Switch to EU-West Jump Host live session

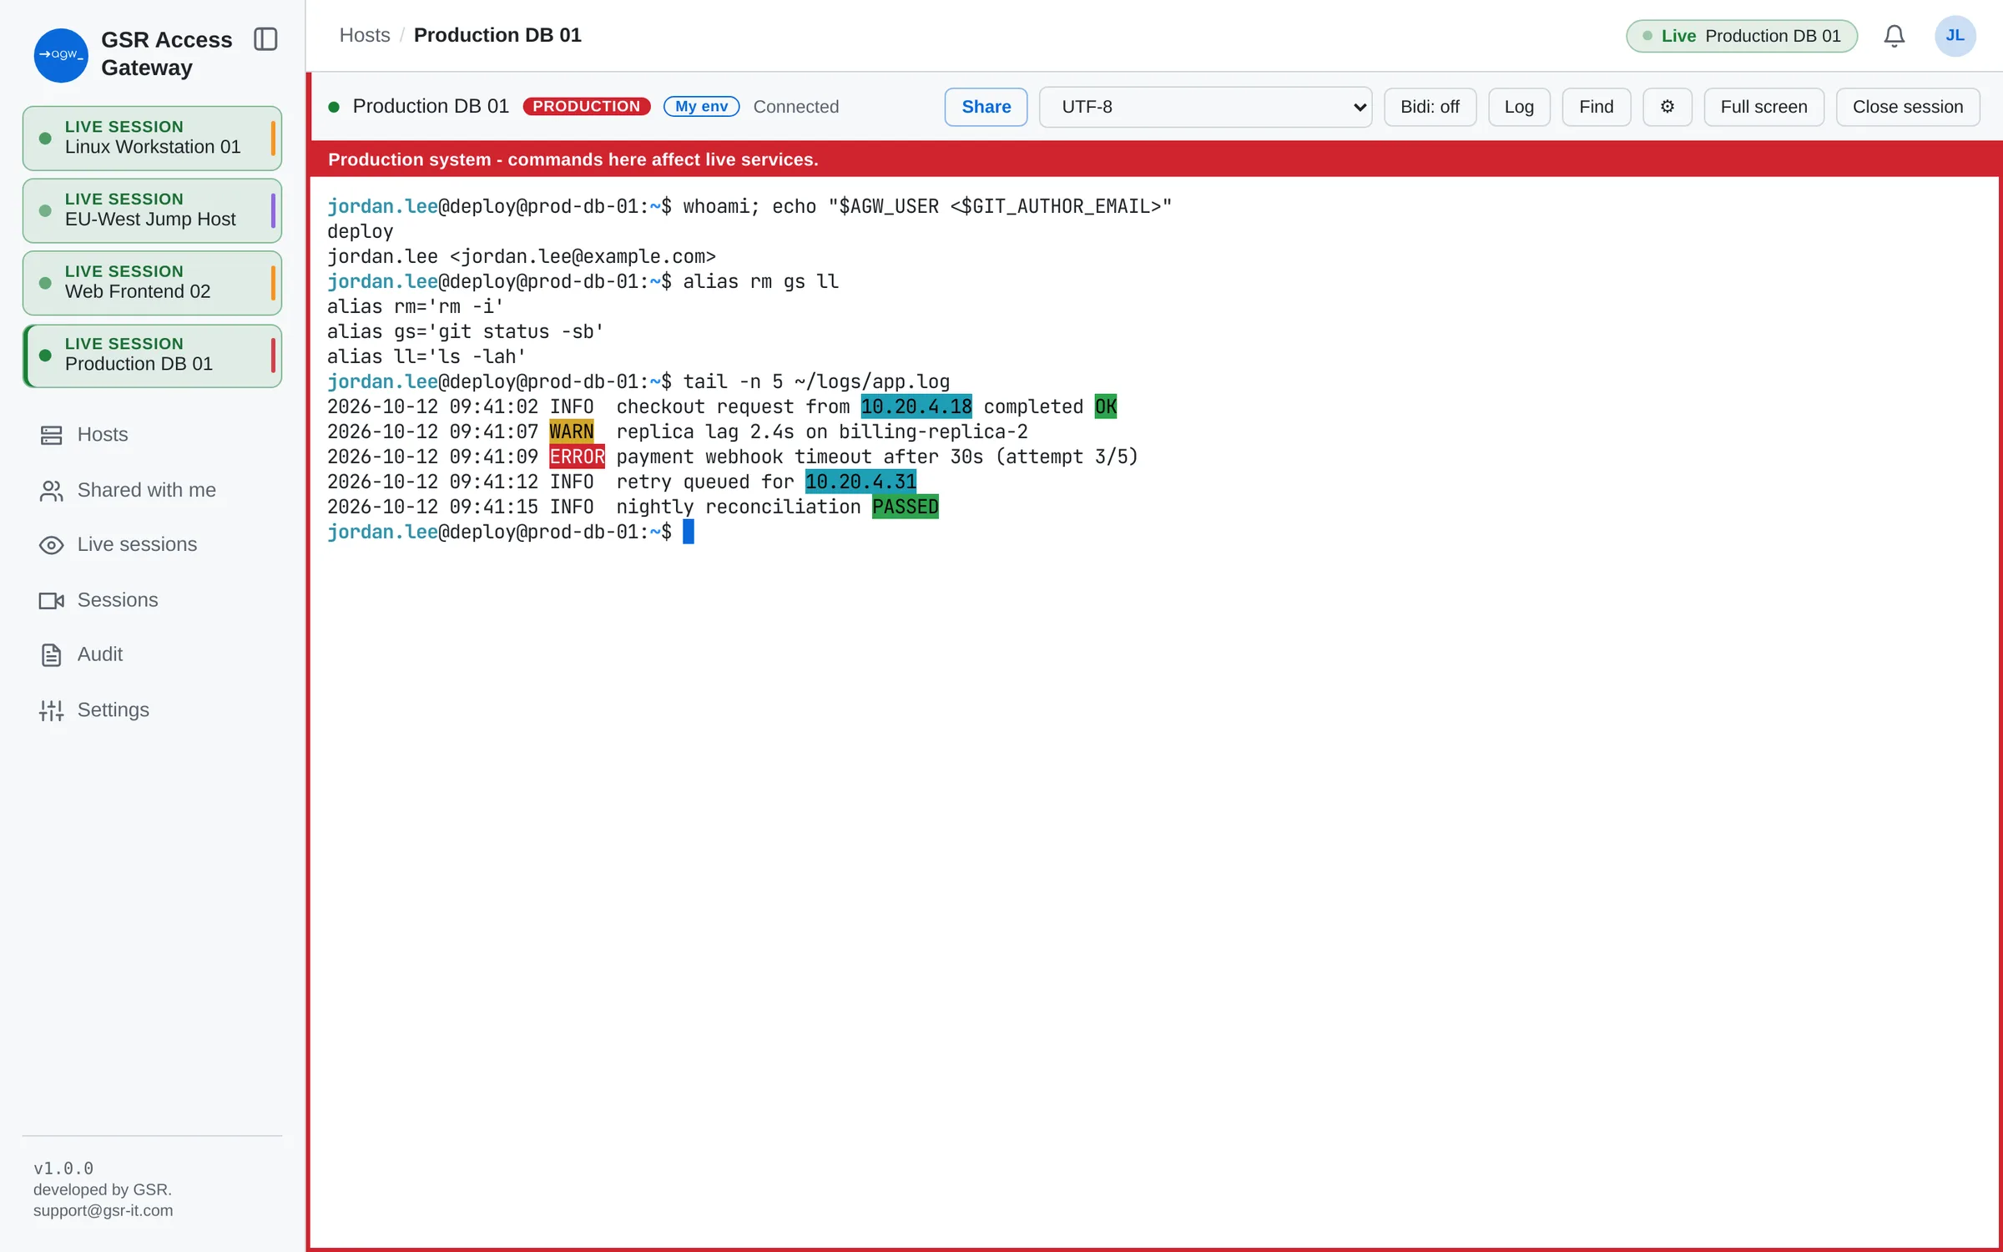point(152,210)
